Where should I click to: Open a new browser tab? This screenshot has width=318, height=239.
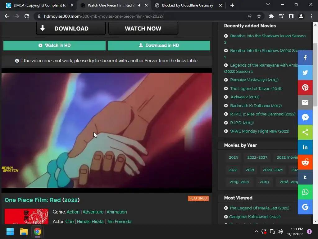pyautogui.click(x=232, y=5)
